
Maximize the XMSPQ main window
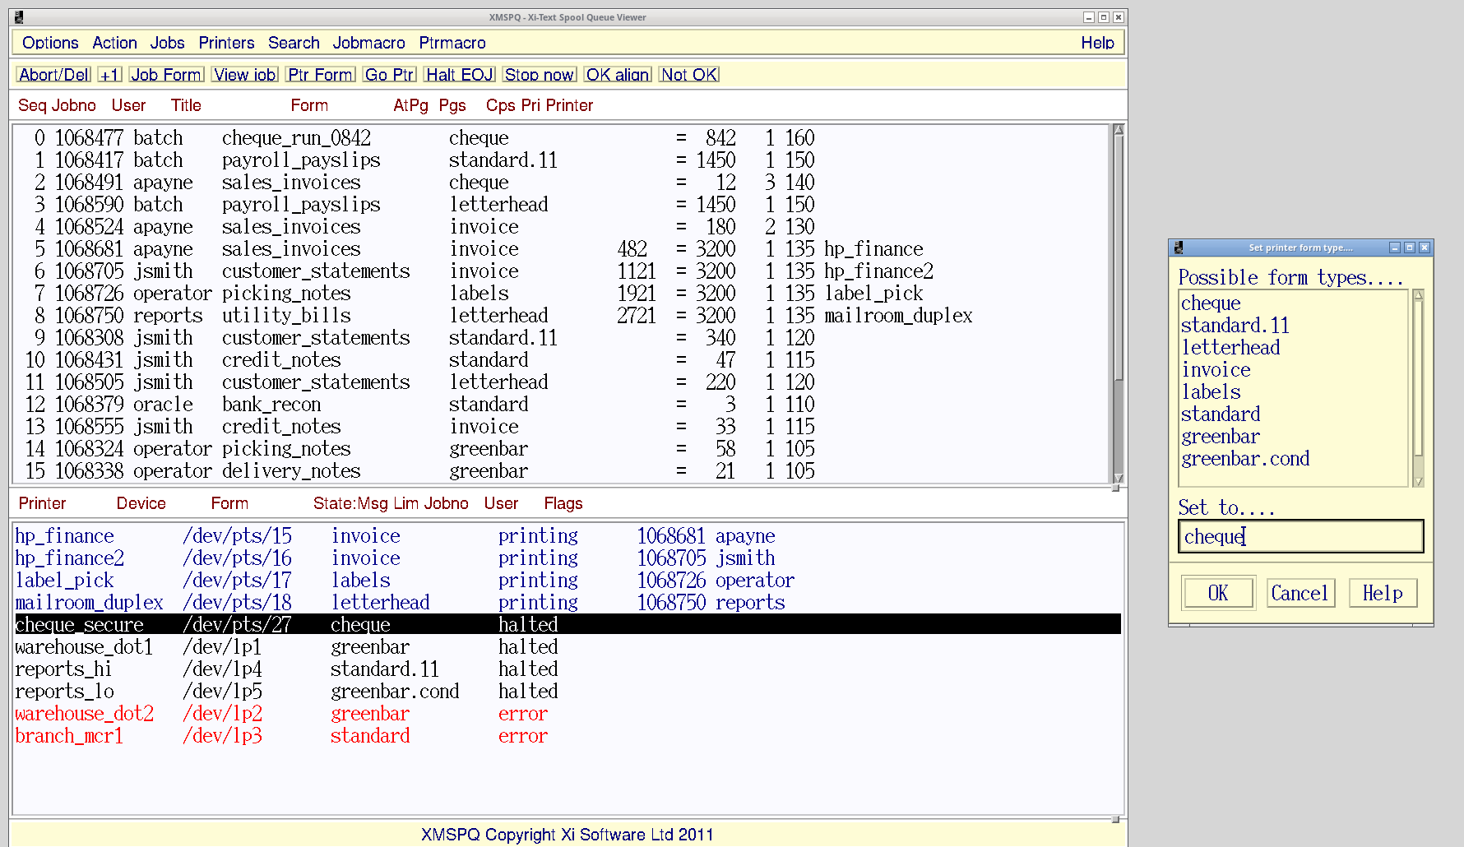(1104, 17)
